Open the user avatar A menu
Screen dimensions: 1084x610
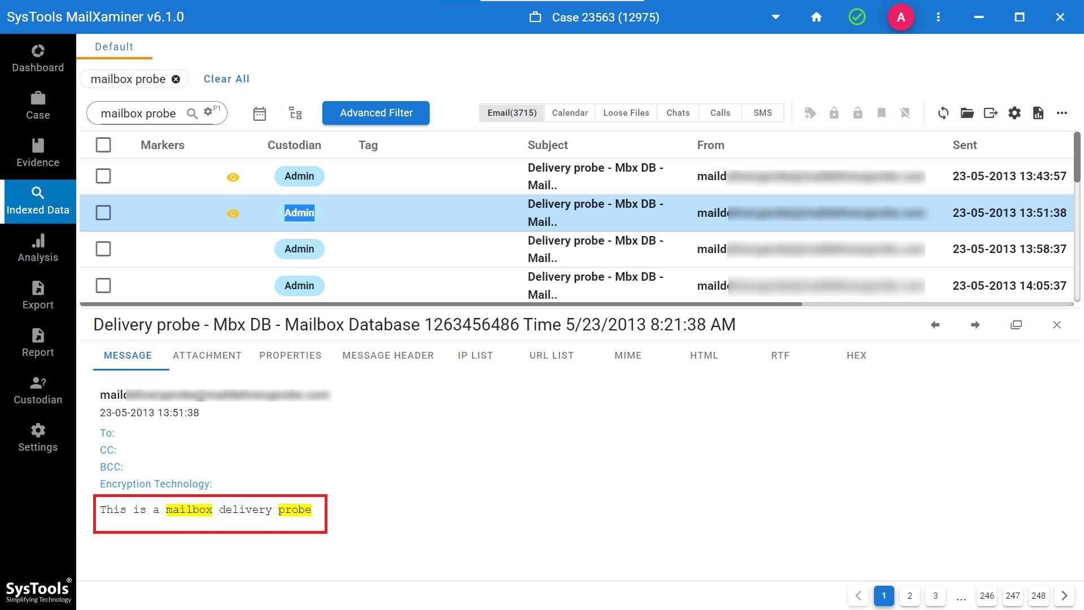(x=901, y=17)
